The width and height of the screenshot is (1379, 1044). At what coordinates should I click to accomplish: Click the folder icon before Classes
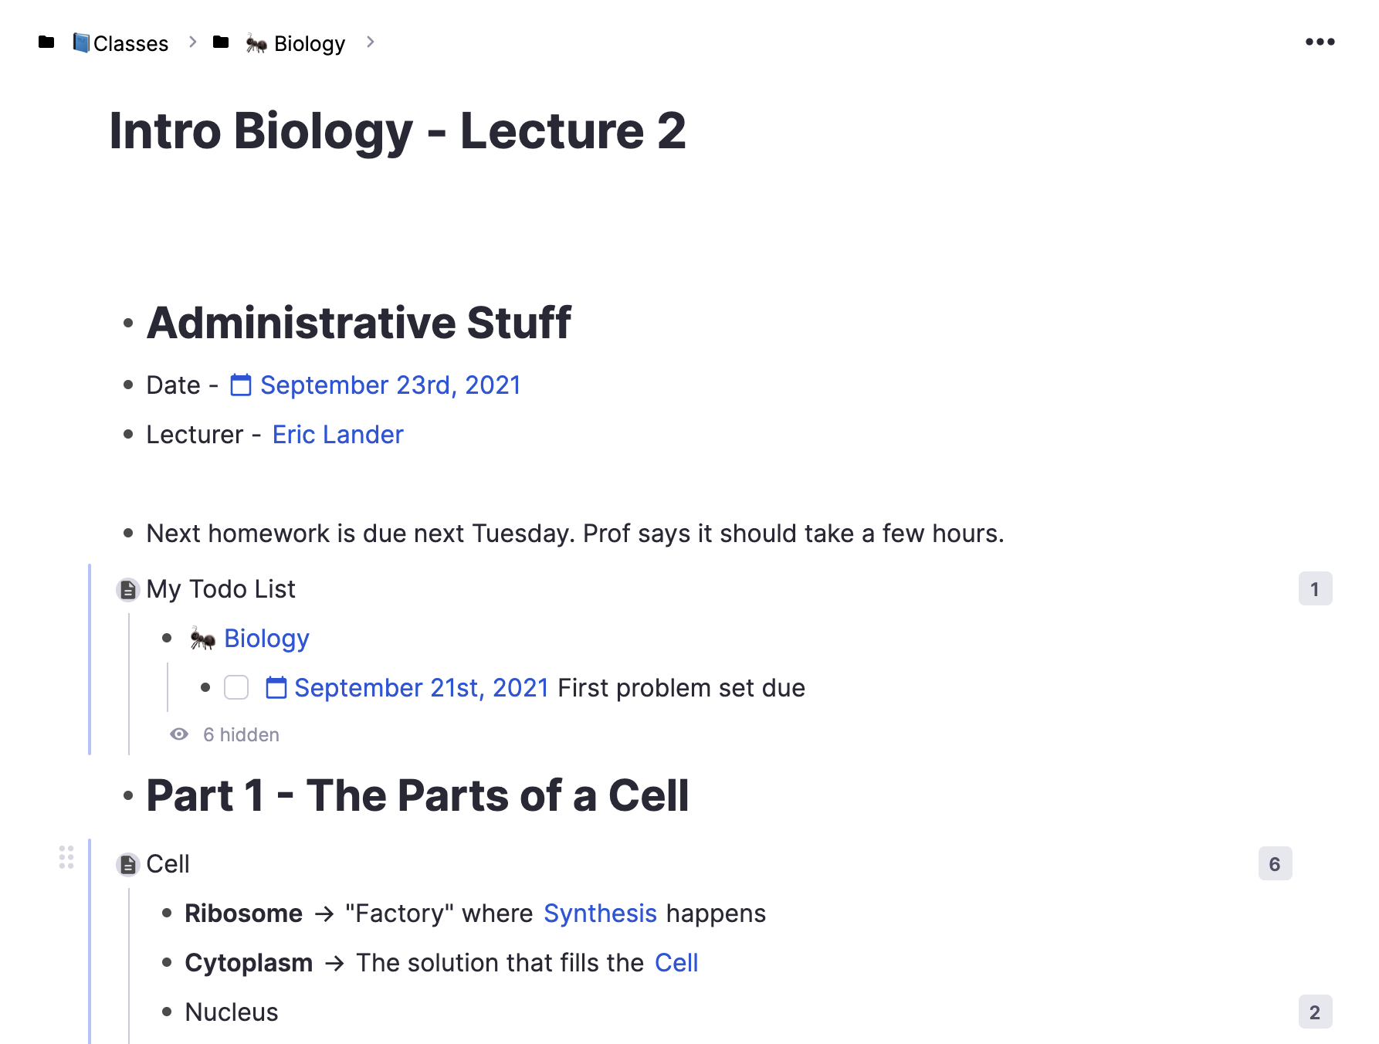[46, 42]
